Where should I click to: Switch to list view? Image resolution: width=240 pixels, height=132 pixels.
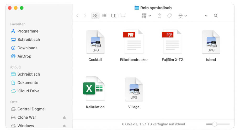(x=104, y=16)
